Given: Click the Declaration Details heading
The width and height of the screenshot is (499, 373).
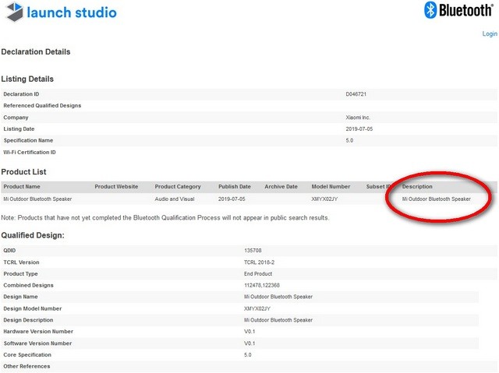Looking at the screenshot, I should coord(36,52).
